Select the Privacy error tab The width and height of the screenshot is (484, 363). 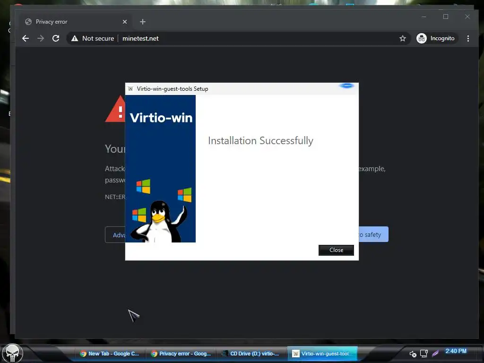(76, 22)
